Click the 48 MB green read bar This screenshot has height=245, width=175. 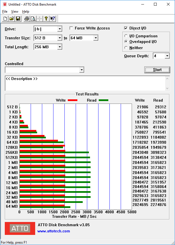pyautogui.click(x=51, y=202)
